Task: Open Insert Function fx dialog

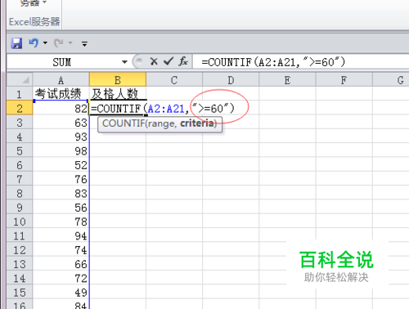Action: coord(183,61)
